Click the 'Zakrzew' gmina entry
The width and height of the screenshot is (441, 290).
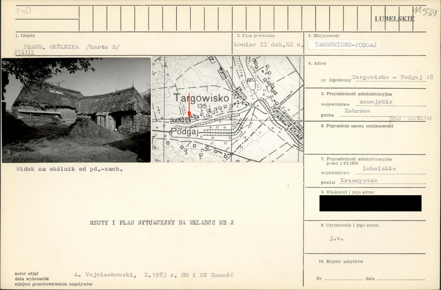[x=357, y=110]
